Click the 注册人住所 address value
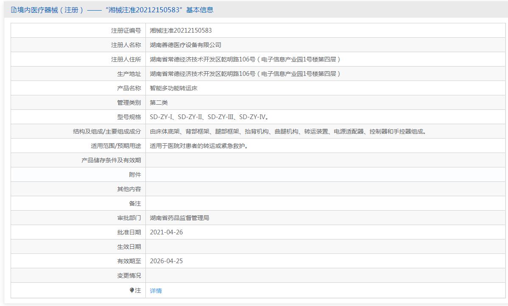The width and height of the screenshot is (508, 306). tap(245, 59)
